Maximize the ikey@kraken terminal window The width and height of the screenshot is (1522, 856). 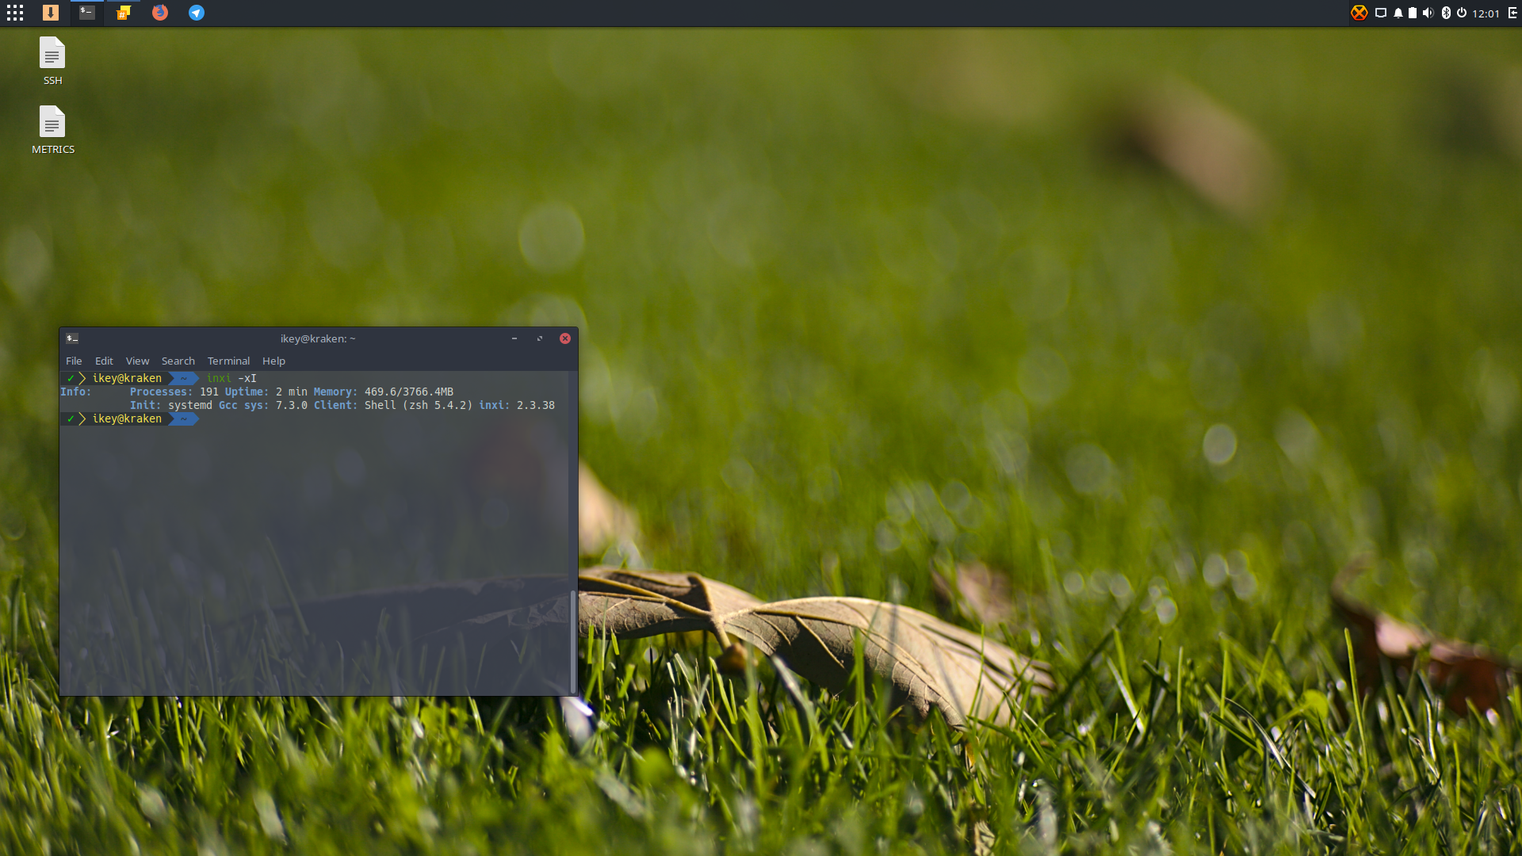click(540, 338)
